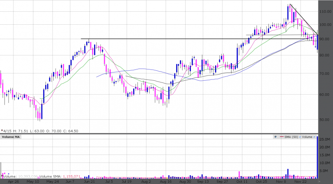The height and width of the screenshot is (184, 333).
Task: Click the May 10 date on time axis
Action: (x=33, y=181)
